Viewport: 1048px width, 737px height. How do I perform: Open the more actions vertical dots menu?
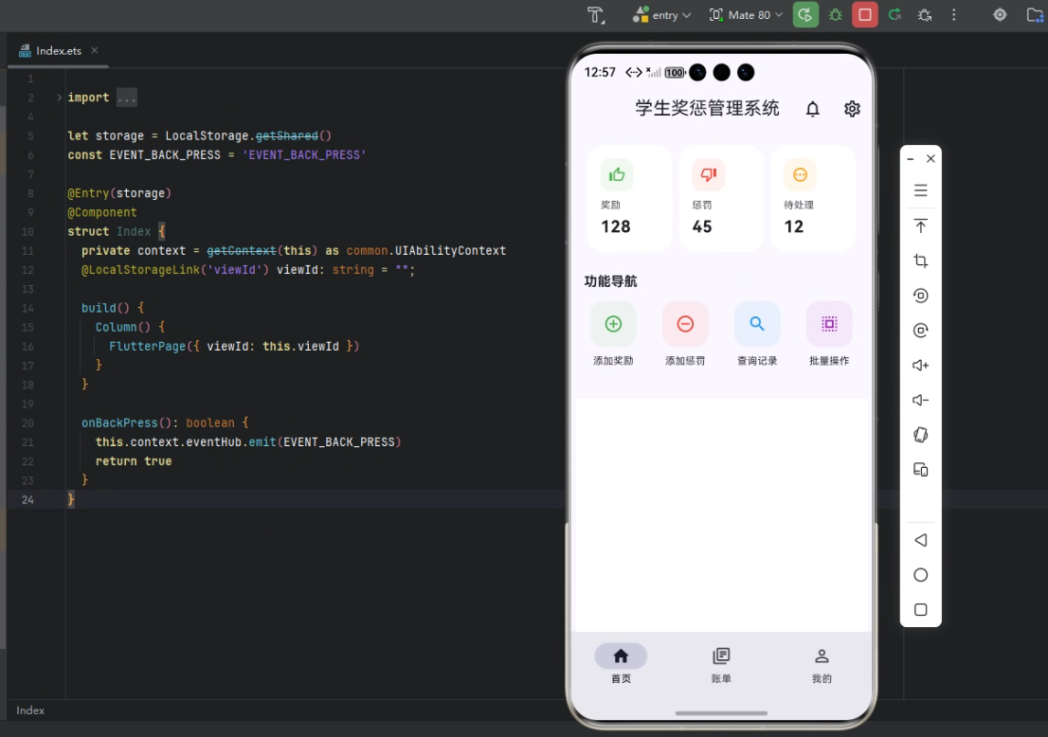tap(954, 15)
